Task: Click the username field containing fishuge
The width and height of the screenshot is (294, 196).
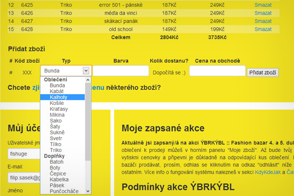Action: click(24, 152)
